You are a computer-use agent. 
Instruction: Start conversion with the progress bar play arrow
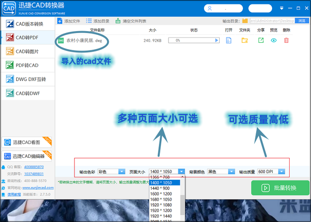pos(217,40)
